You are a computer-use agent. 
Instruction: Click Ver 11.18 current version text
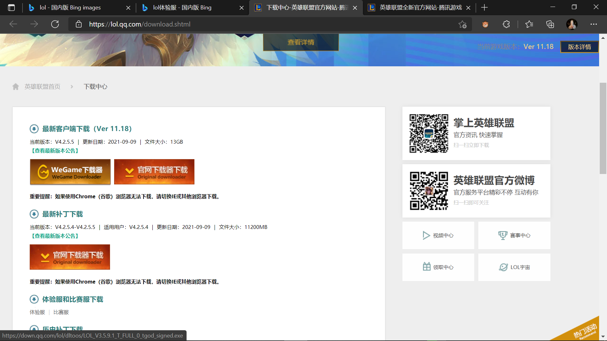click(538, 47)
